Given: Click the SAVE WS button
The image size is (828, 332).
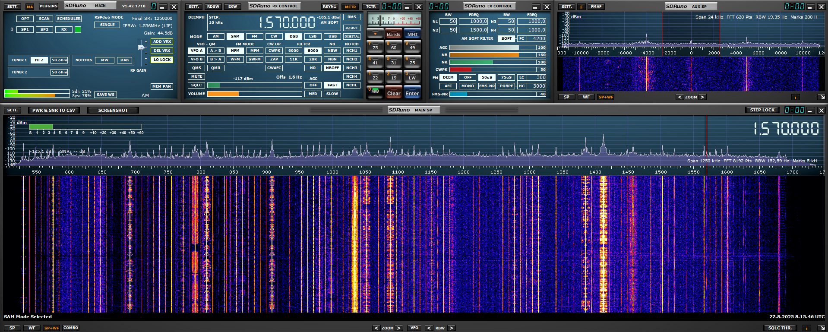Looking at the screenshot, I should [105, 95].
